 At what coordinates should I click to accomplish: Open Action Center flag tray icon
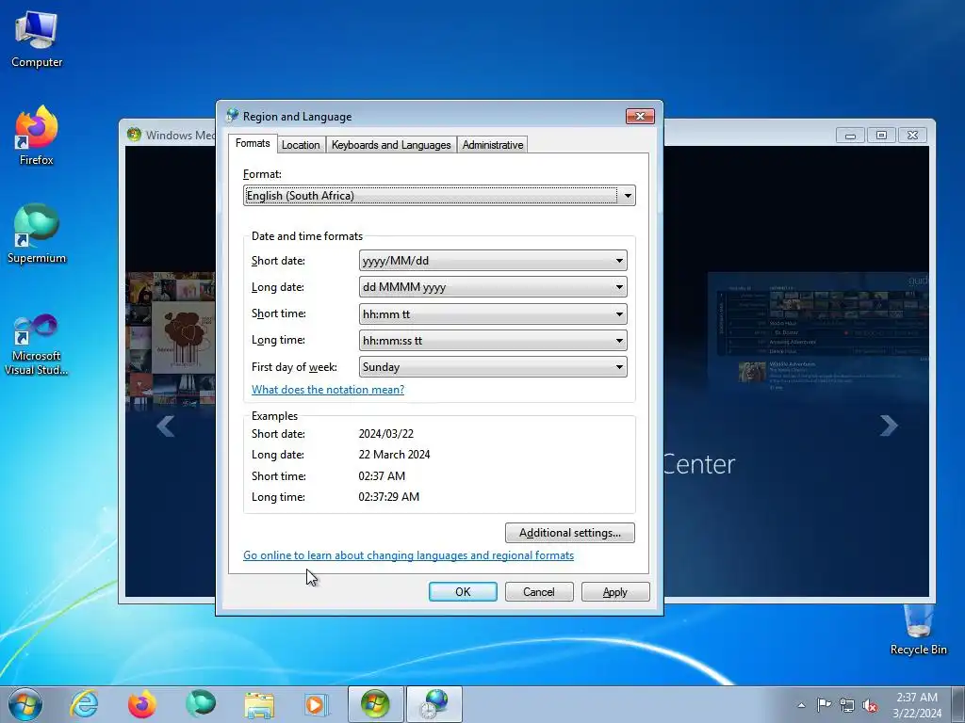tap(824, 704)
